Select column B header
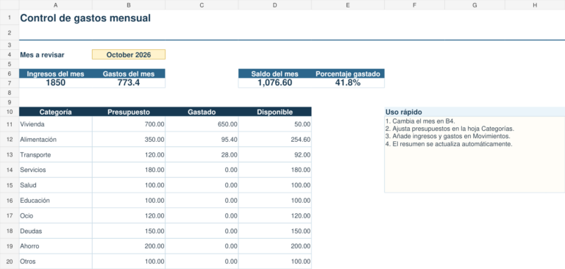565x269 pixels. tap(129, 4)
